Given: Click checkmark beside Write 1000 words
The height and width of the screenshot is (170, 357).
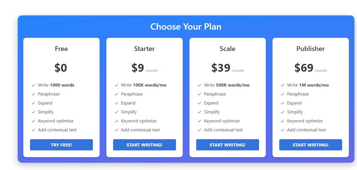Looking at the screenshot, I should pos(33,85).
